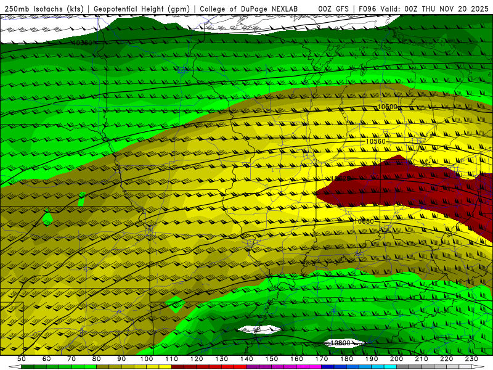This screenshot has height=370, width=493.
Task: Click the '120' colorbar tick label
Action: pos(197,359)
